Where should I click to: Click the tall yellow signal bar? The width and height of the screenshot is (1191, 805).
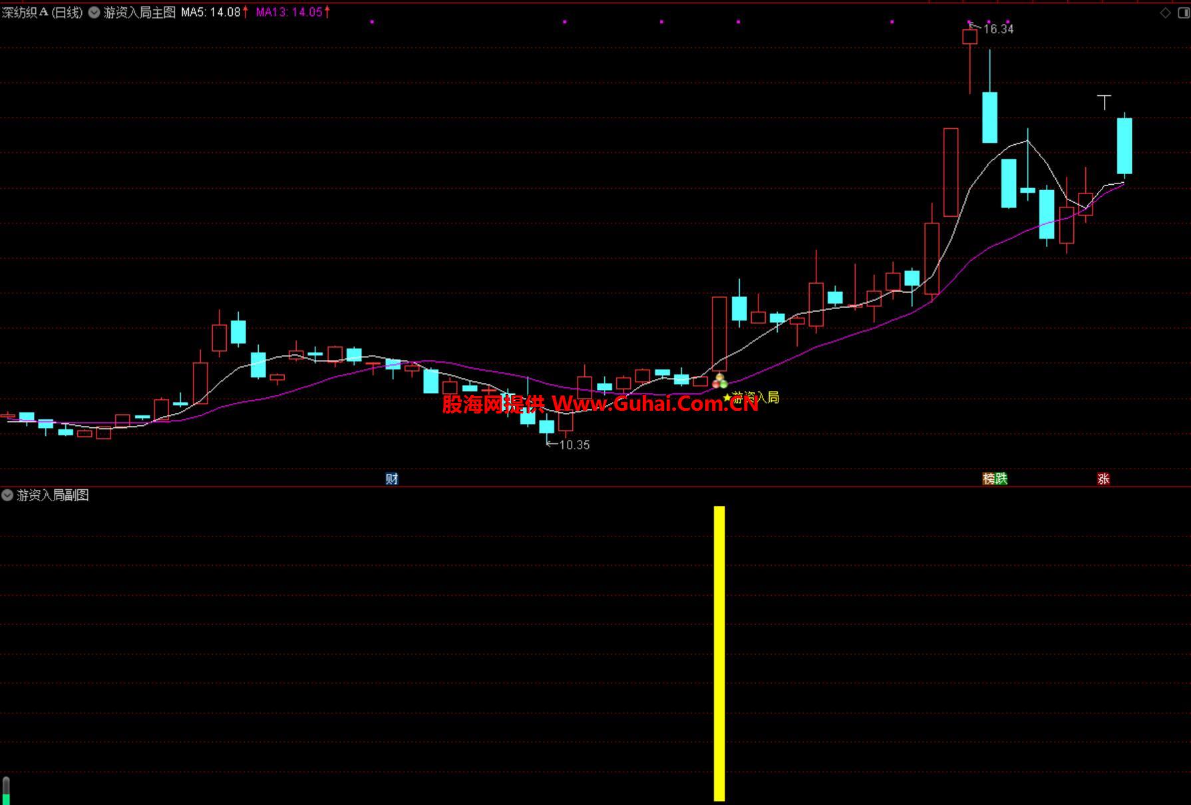tap(719, 653)
